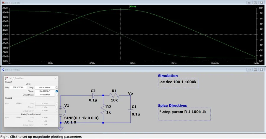Click the 100° phase axis label
Viewport: 266px width, 139px height.
pos(261,8)
